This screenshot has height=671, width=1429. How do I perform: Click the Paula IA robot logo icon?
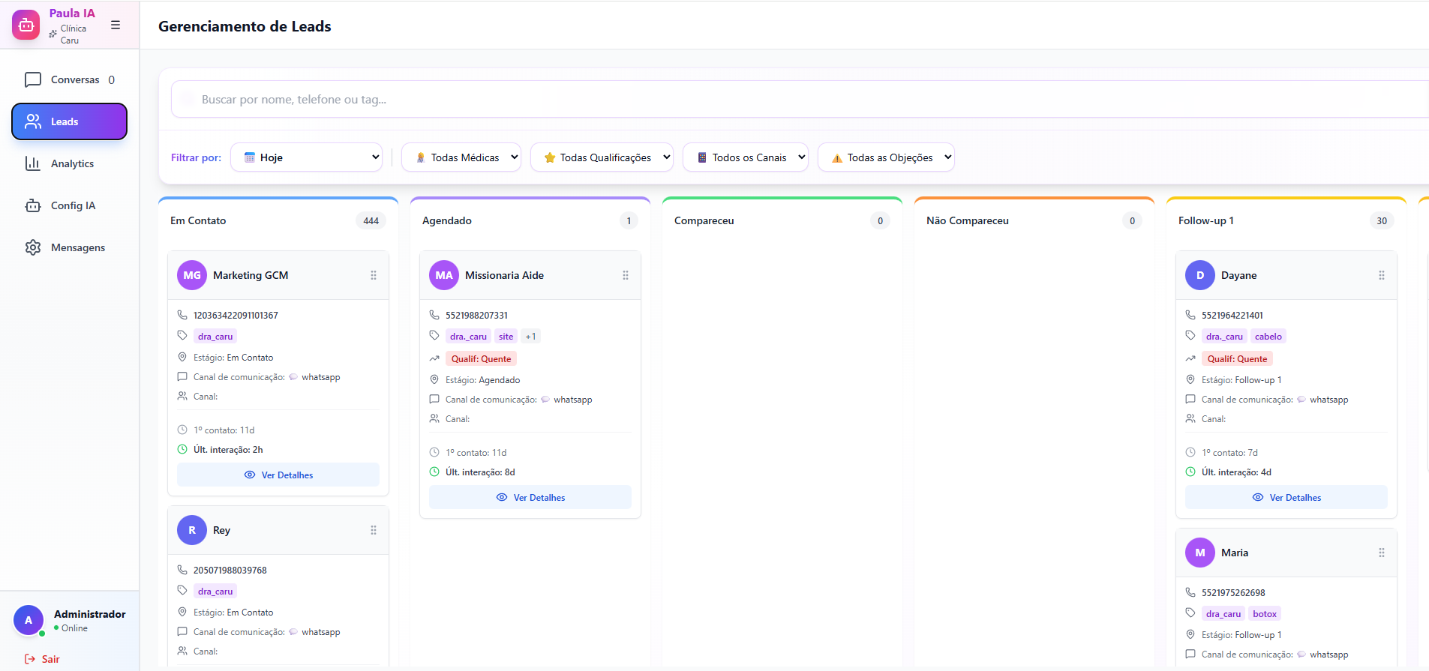[26, 25]
